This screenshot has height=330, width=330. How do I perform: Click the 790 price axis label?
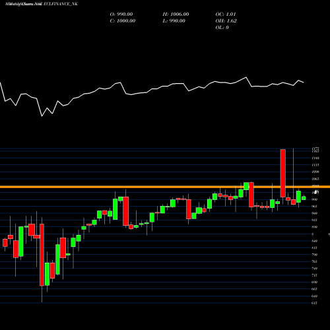pyautogui.click(x=315, y=255)
